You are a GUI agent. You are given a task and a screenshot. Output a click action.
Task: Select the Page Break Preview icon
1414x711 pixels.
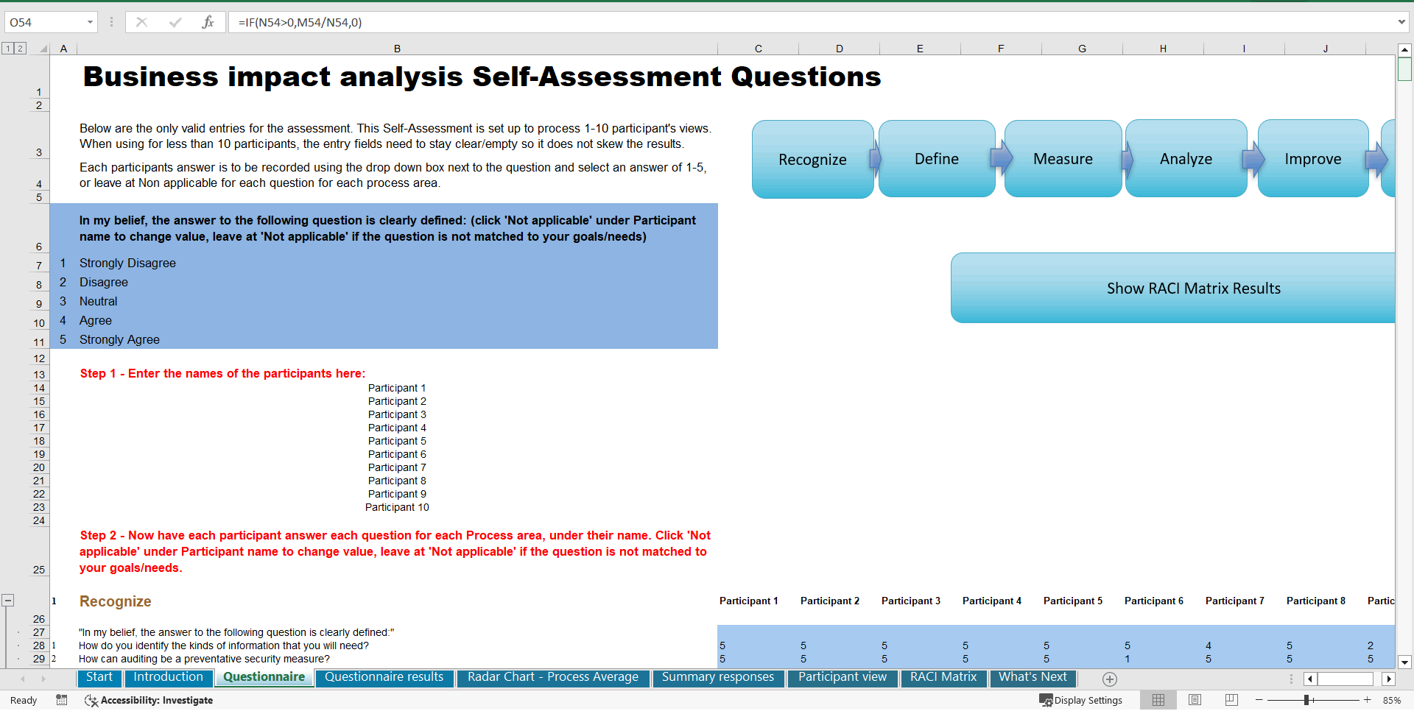point(1230,700)
